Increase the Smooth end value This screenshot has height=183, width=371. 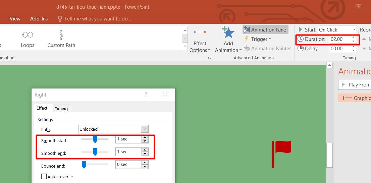click(145, 150)
